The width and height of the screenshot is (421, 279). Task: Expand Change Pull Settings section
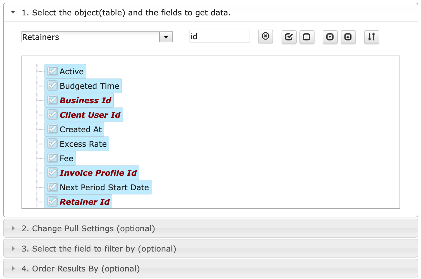(211, 229)
